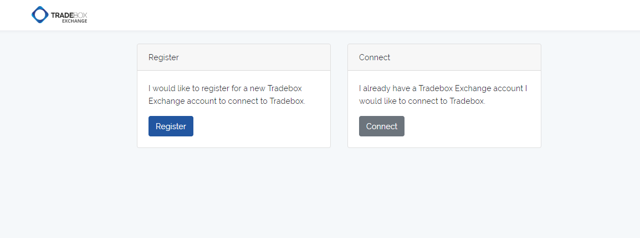This screenshot has width=640, height=238.
Task: Click the line "I would like to register for a new Tradebox"
Action: pyautogui.click(x=226, y=88)
